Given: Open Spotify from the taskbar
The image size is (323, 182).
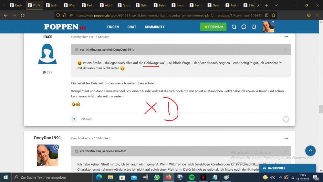Looking at the screenshot, I should click(x=192, y=177).
